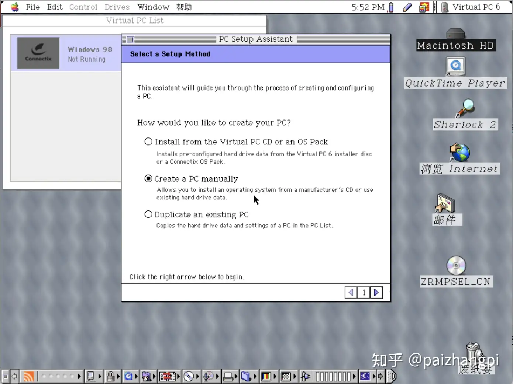Select the Windows 98 PC thumbnail in Virtual PC List
Image resolution: width=513 pixels, height=384 pixels.
[x=38, y=53]
